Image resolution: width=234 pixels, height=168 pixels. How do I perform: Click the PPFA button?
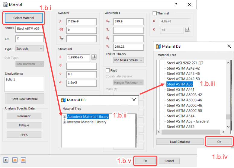[x=24, y=135]
